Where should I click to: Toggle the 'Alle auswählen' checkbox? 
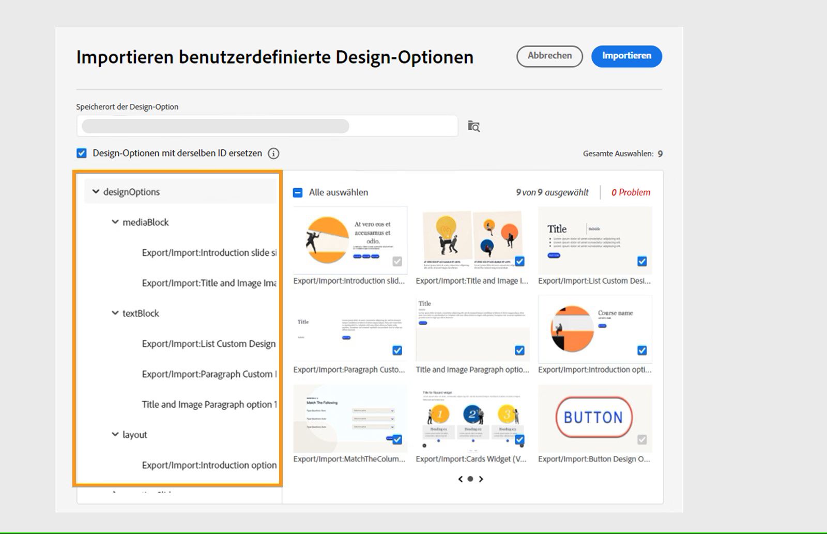click(297, 192)
